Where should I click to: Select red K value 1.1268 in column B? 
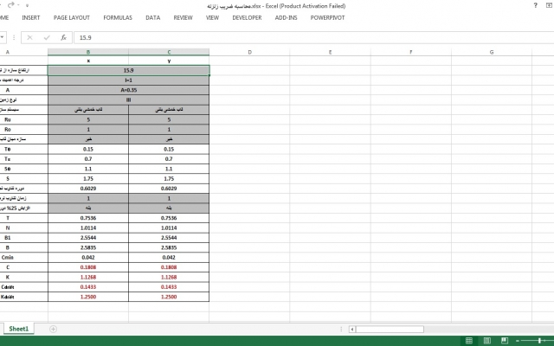(88, 277)
